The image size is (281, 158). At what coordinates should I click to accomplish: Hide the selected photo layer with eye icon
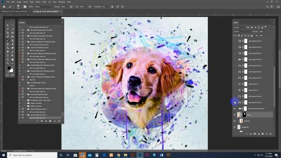[234, 115]
